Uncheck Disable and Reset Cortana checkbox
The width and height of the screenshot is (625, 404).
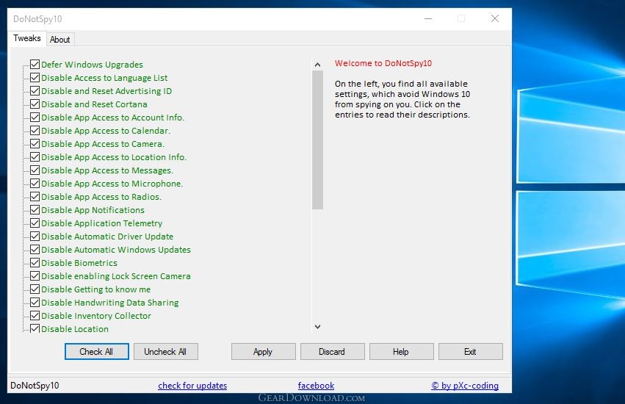point(35,104)
